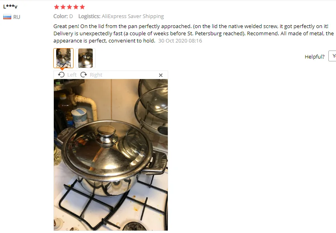336x233 pixels.
Task: Click the first red rating star
Action: tap(57, 7)
